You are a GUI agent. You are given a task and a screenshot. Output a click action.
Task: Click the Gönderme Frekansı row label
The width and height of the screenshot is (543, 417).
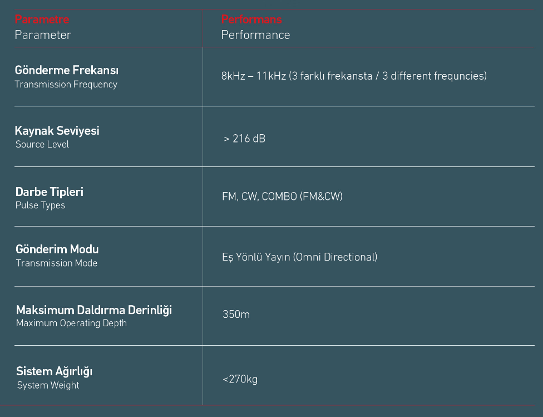(x=66, y=70)
